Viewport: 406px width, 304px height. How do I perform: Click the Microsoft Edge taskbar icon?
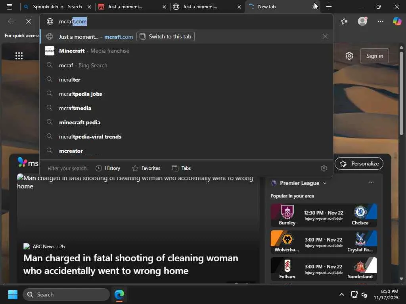tap(119, 294)
